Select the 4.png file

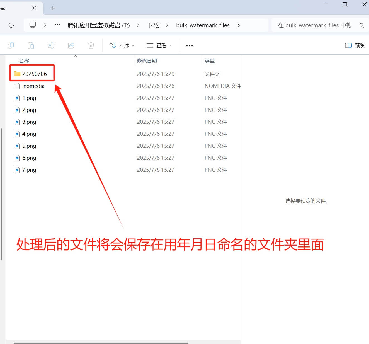point(29,134)
